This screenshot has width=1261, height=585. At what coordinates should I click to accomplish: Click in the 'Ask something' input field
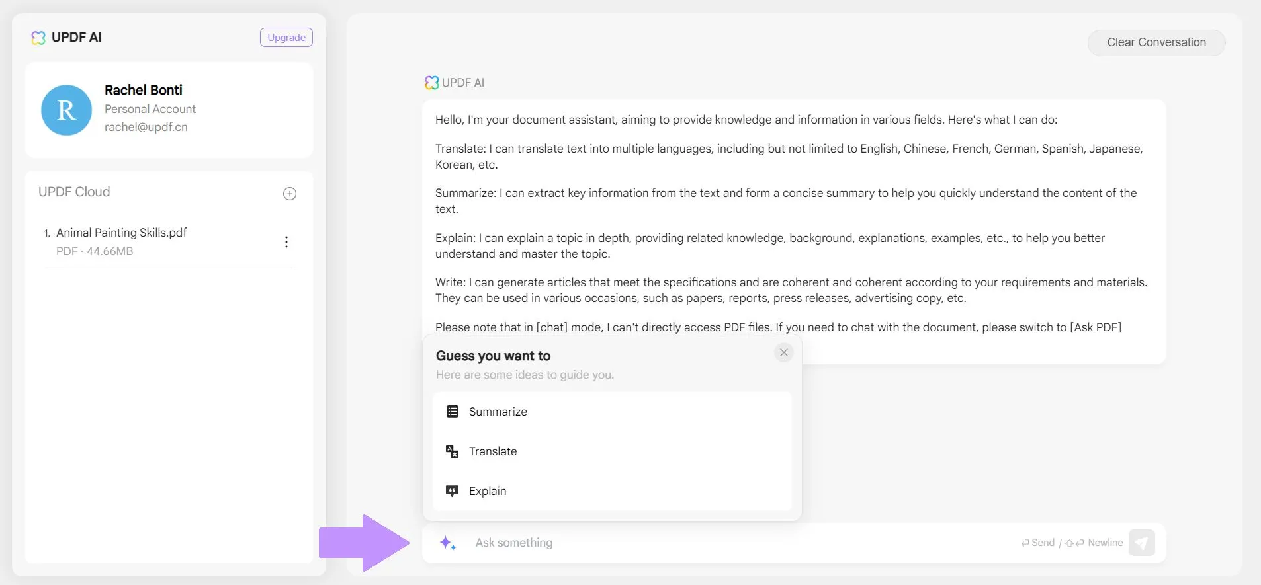tap(728, 543)
